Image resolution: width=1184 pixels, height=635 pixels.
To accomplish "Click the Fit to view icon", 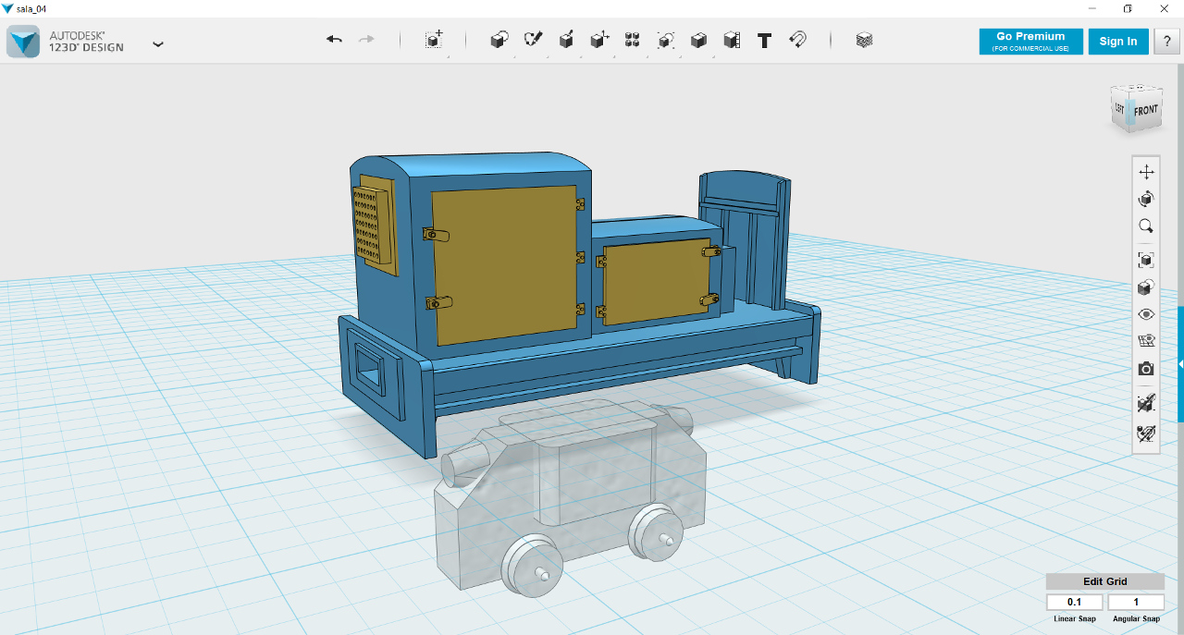I will tap(1146, 260).
